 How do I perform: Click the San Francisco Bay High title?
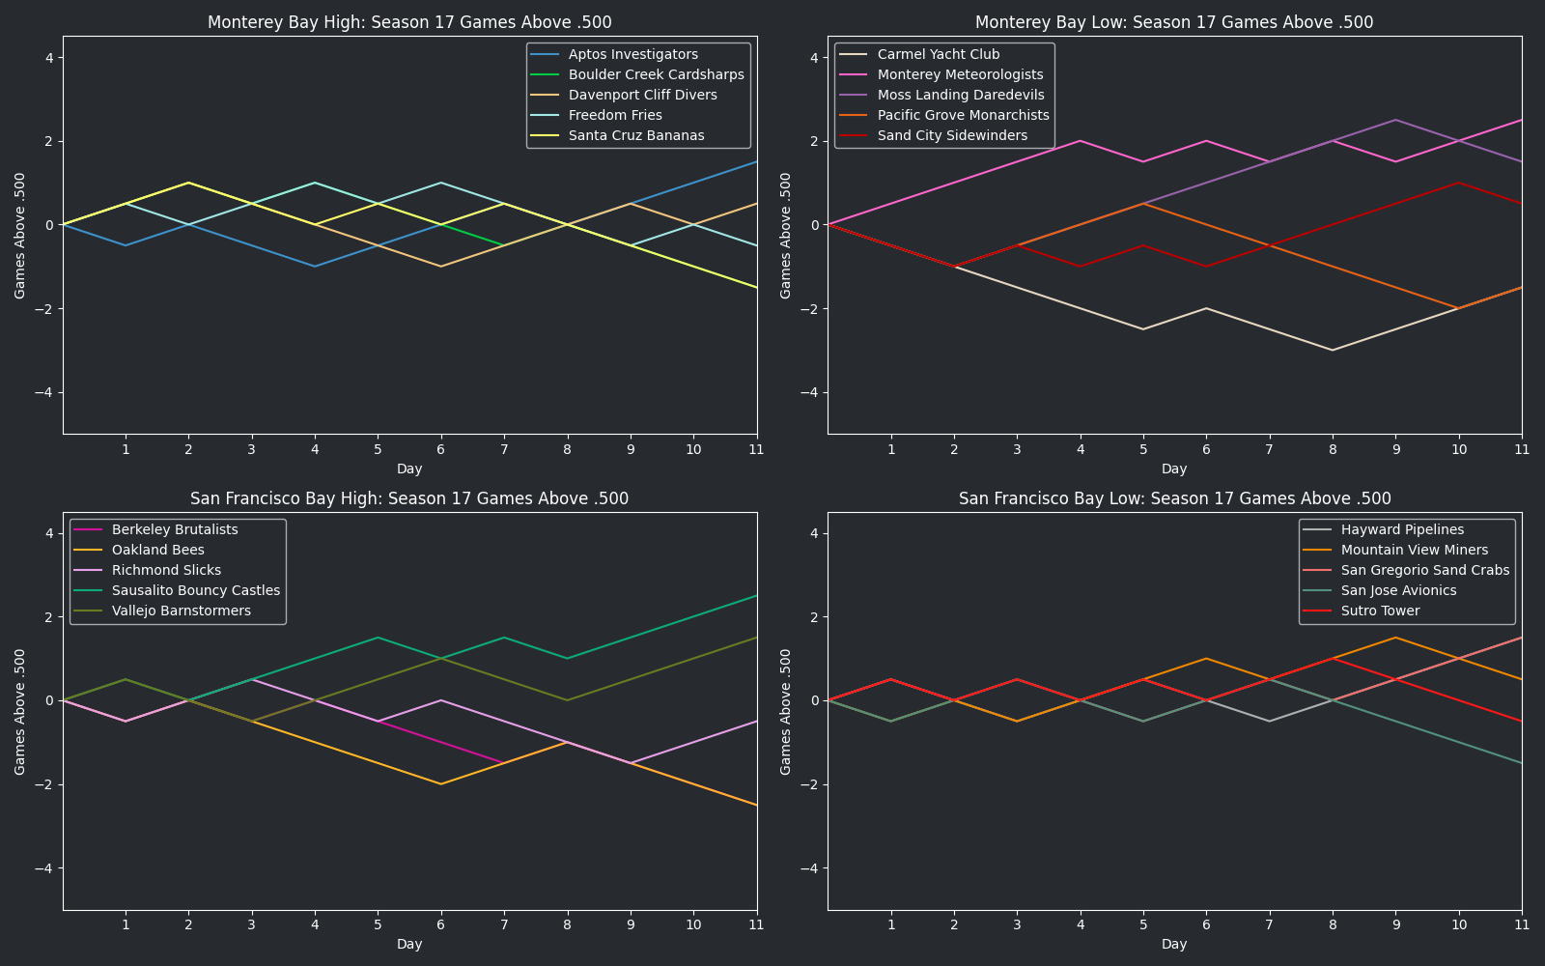pyautogui.click(x=409, y=498)
